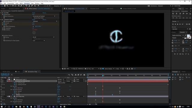Select the Pan Behind anchor point tool
The width and height of the screenshot is (192, 108).
coord(16,6)
